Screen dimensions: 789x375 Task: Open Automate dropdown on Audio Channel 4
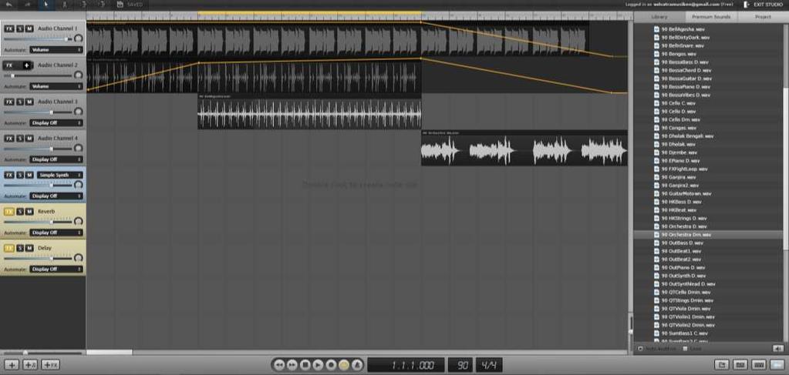[x=56, y=159]
